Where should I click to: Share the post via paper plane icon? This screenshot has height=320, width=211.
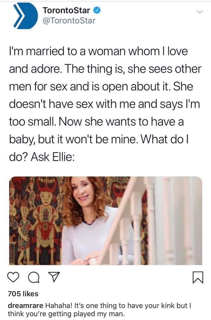click(55, 277)
